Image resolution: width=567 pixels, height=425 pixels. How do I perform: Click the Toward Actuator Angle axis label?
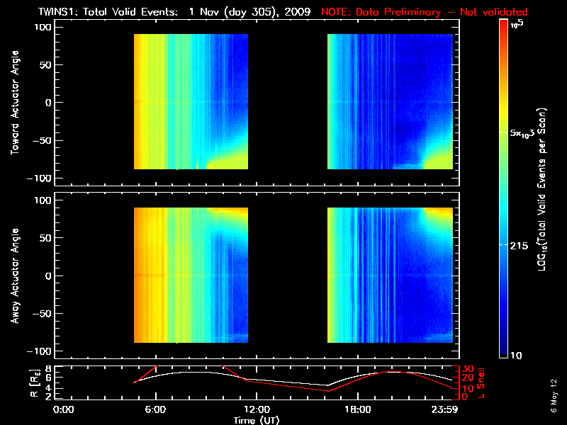15,103
